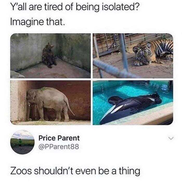The width and height of the screenshot is (182, 182).
Task: Open the caged tiger photo
Action: pos(133,56)
